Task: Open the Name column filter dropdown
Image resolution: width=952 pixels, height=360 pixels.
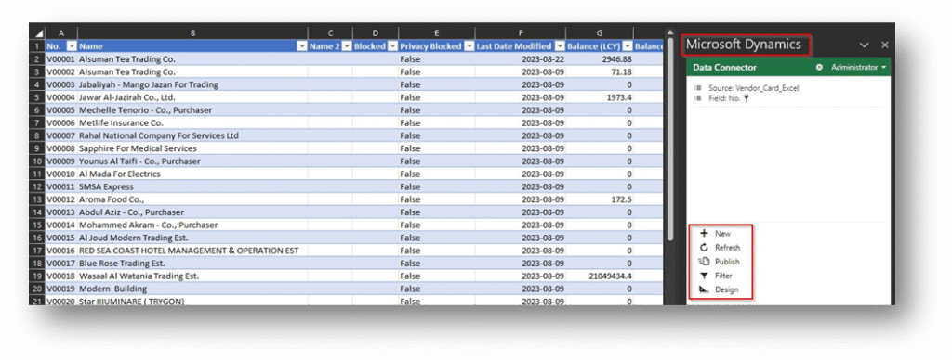Action: tap(302, 46)
